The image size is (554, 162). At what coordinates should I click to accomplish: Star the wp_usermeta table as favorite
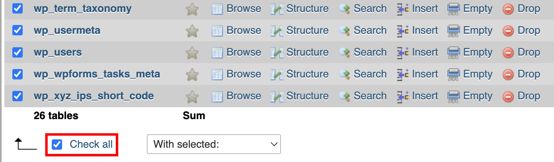point(192,31)
